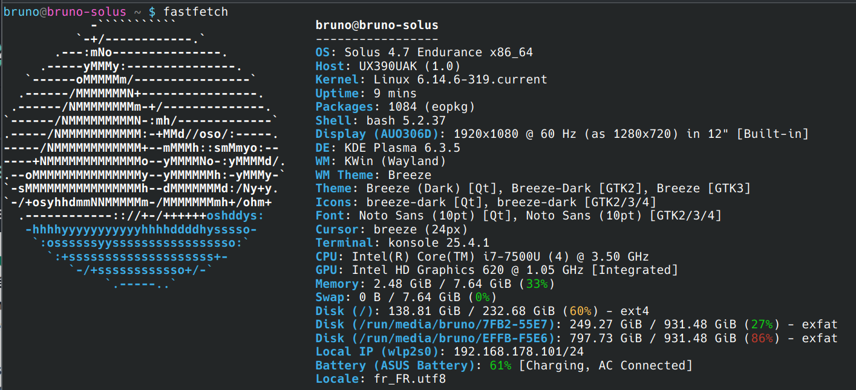Select the 'Icons' label
Viewport: 856px width, 390px height.
(334, 202)
